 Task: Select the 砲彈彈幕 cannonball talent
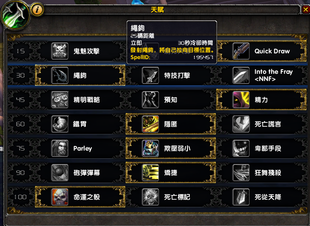pyautogui.click(x=80, y=173)
